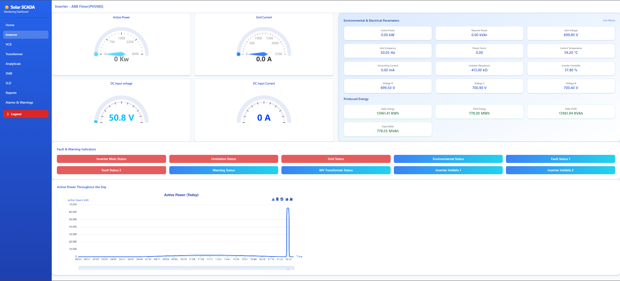Go to the VCB section
This screenshot has height=281, width=620.
pos(9,45)
